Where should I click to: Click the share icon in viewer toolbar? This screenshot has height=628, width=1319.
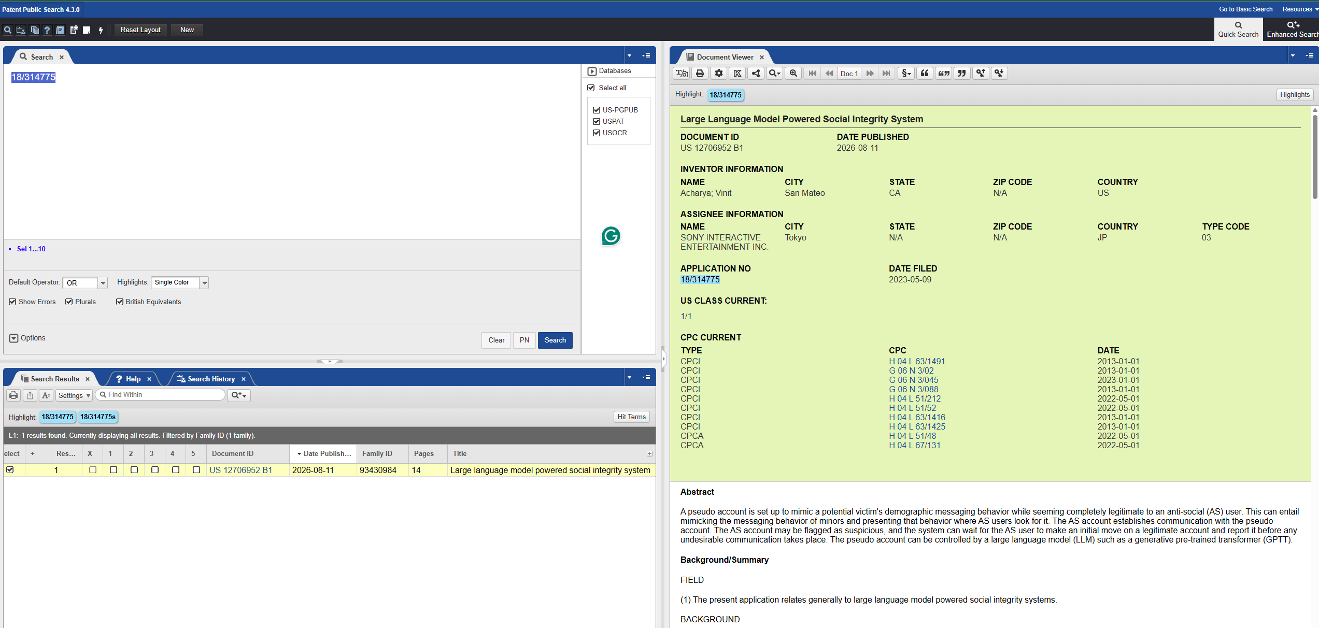tap(756, 74)
